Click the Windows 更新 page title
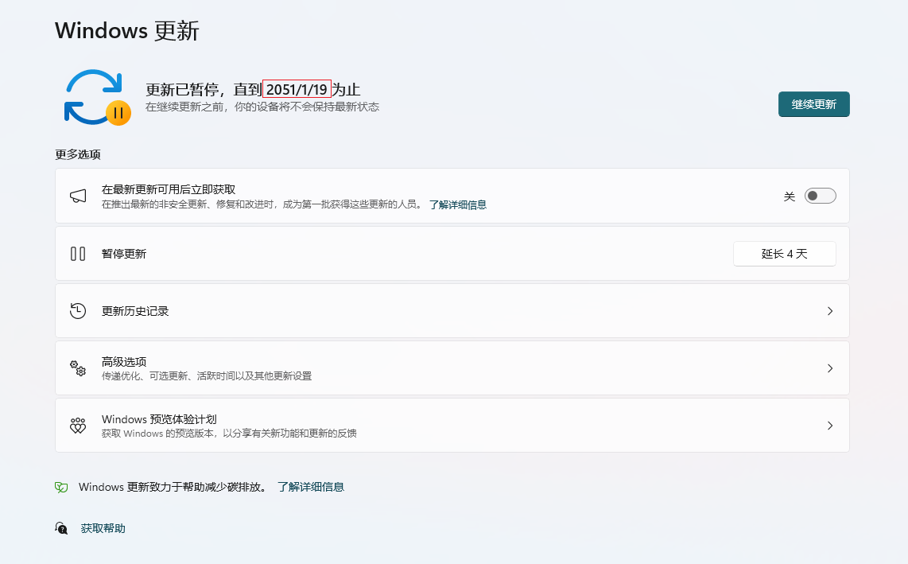Screen dimensions: 908x564 click(x=127, y=31)
